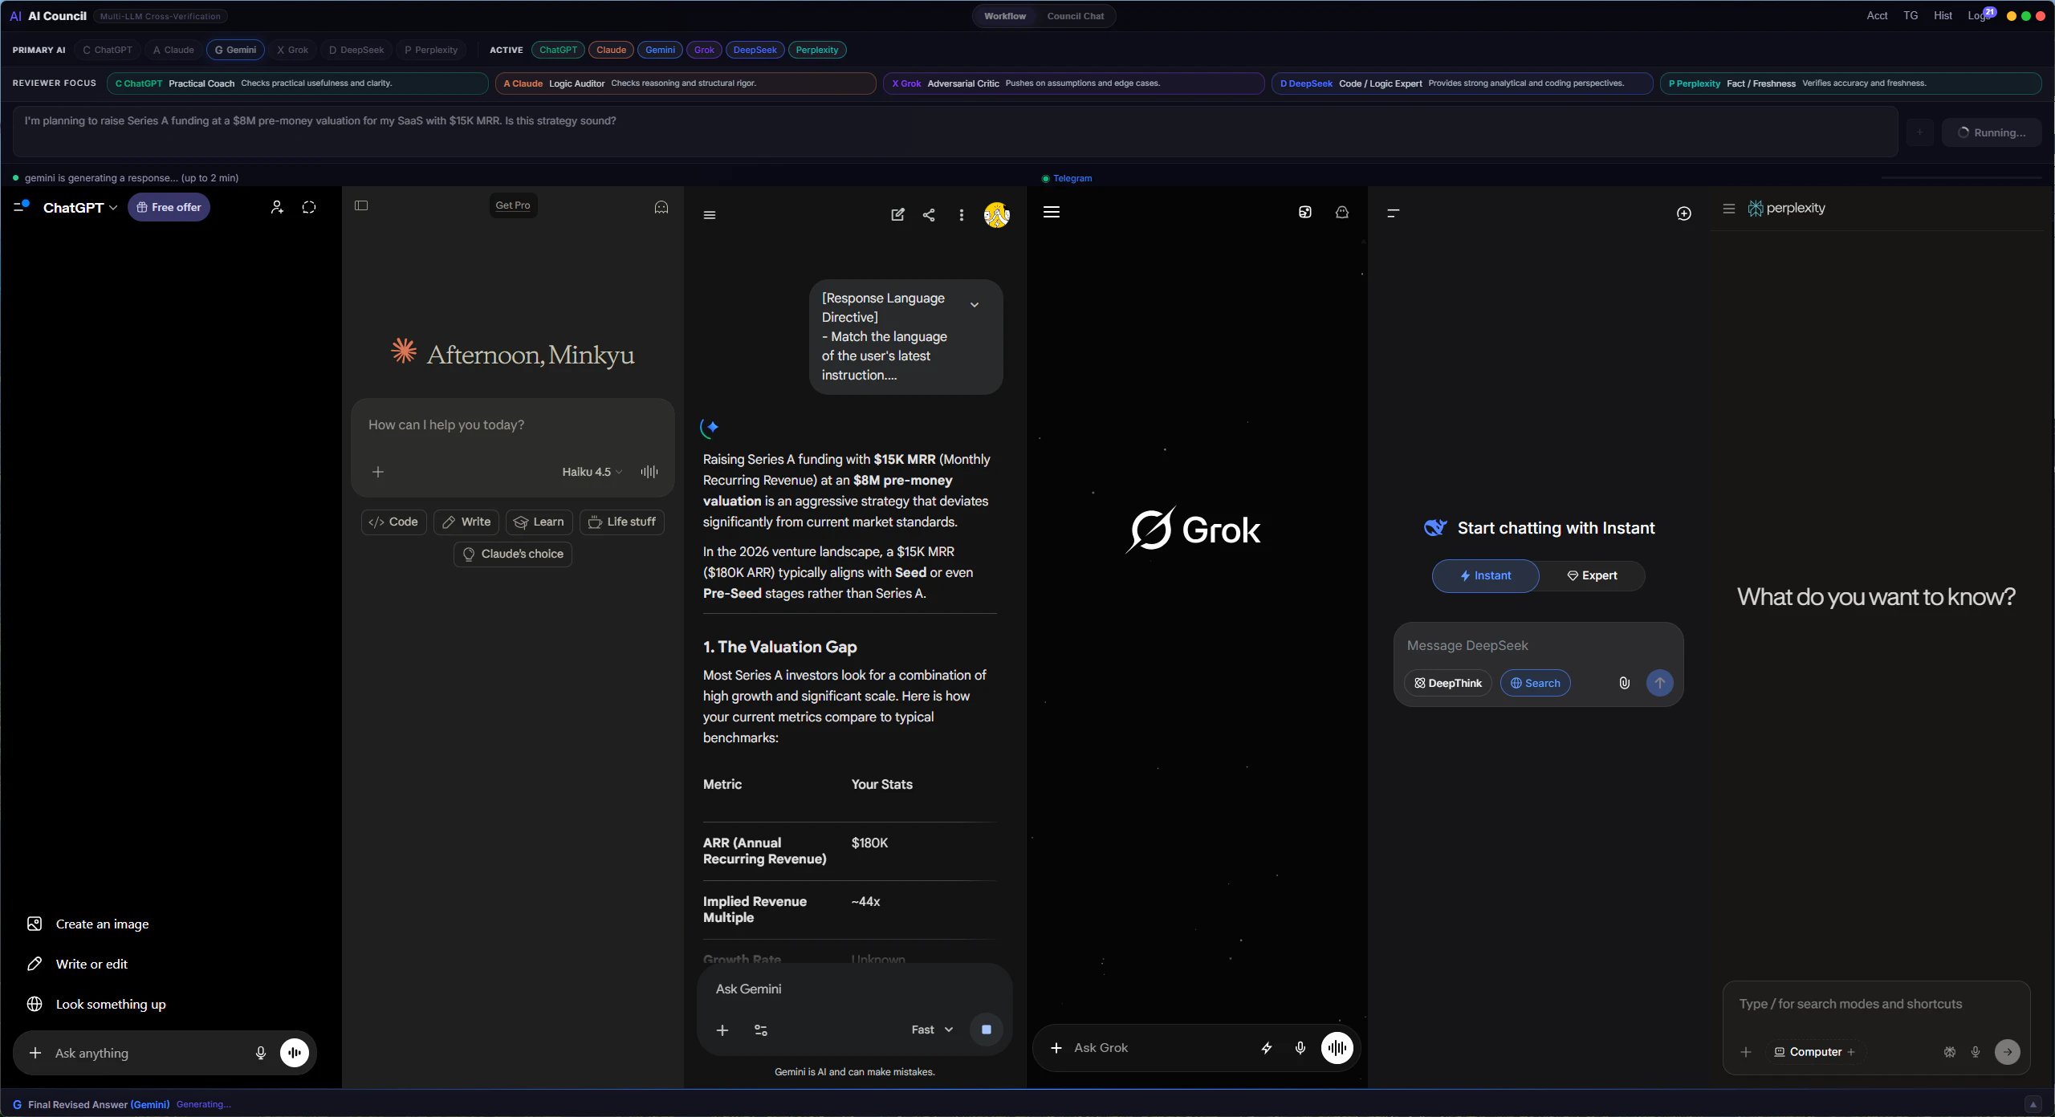Open Haiku 4.5 model selector
The width and height of the screenshot is (2055, 1117).
(x=592, y=472)
